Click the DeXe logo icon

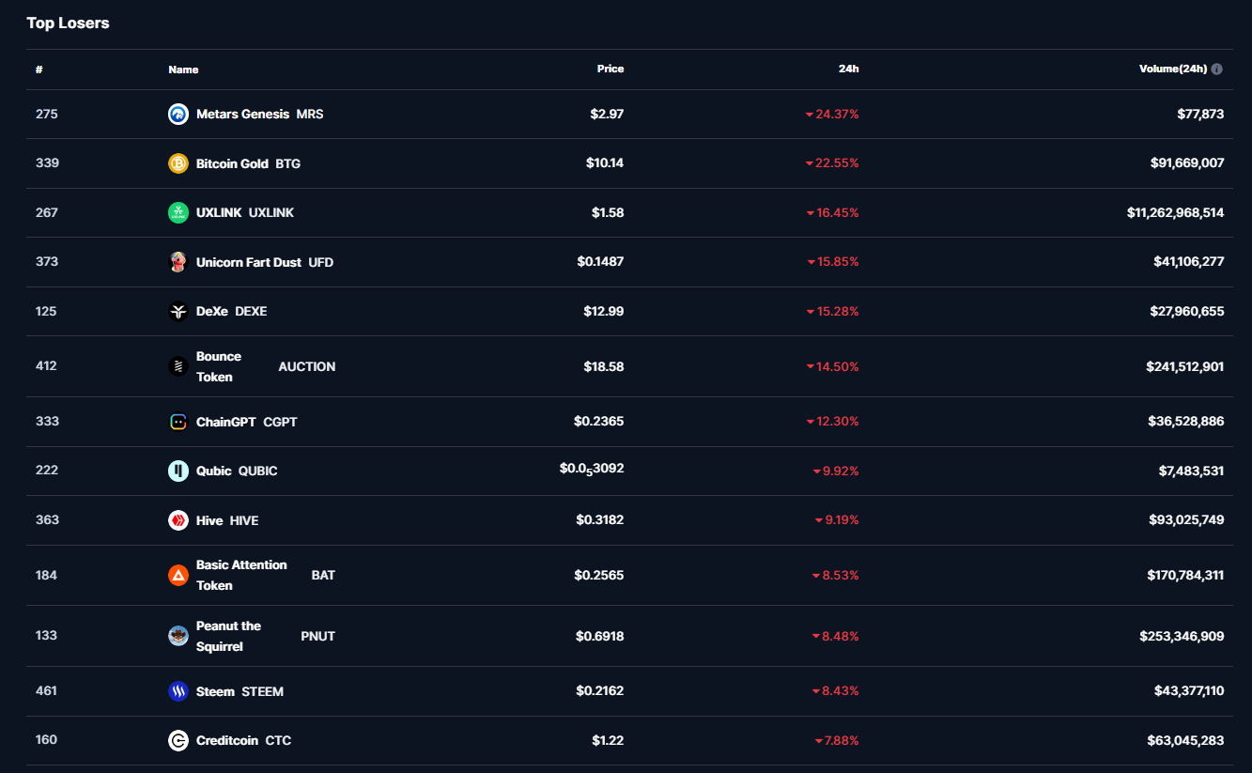tap(178, 312)
